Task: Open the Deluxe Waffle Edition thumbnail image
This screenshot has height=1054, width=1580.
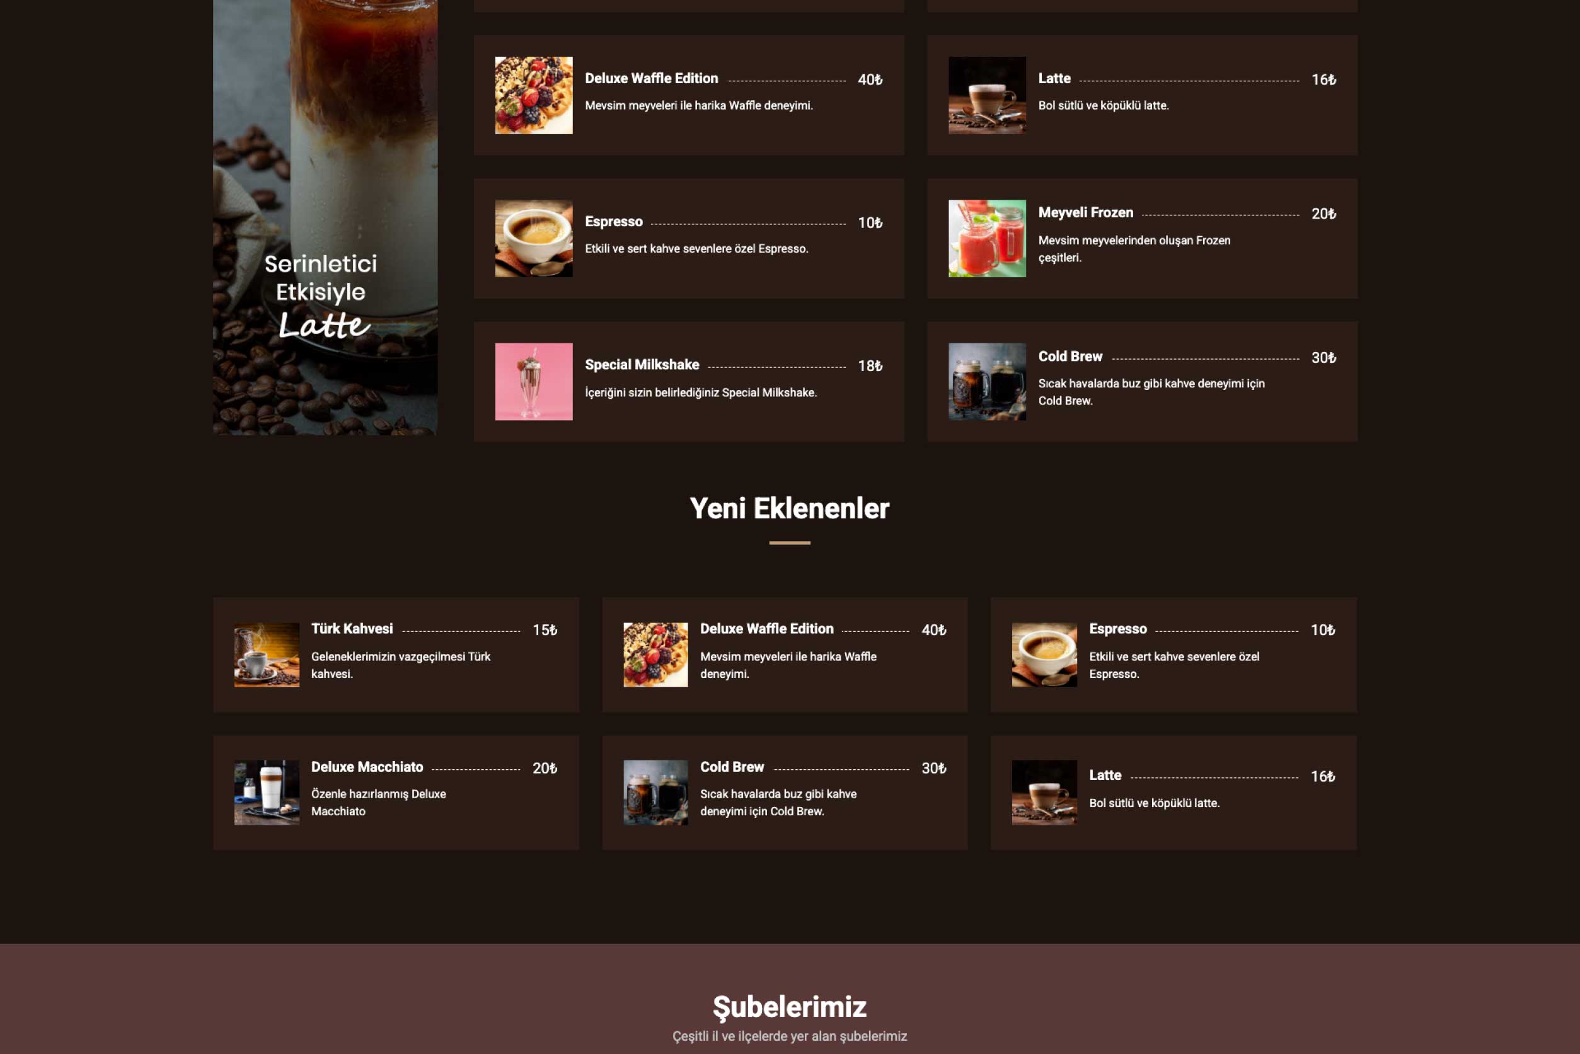Action: [533, 96]
